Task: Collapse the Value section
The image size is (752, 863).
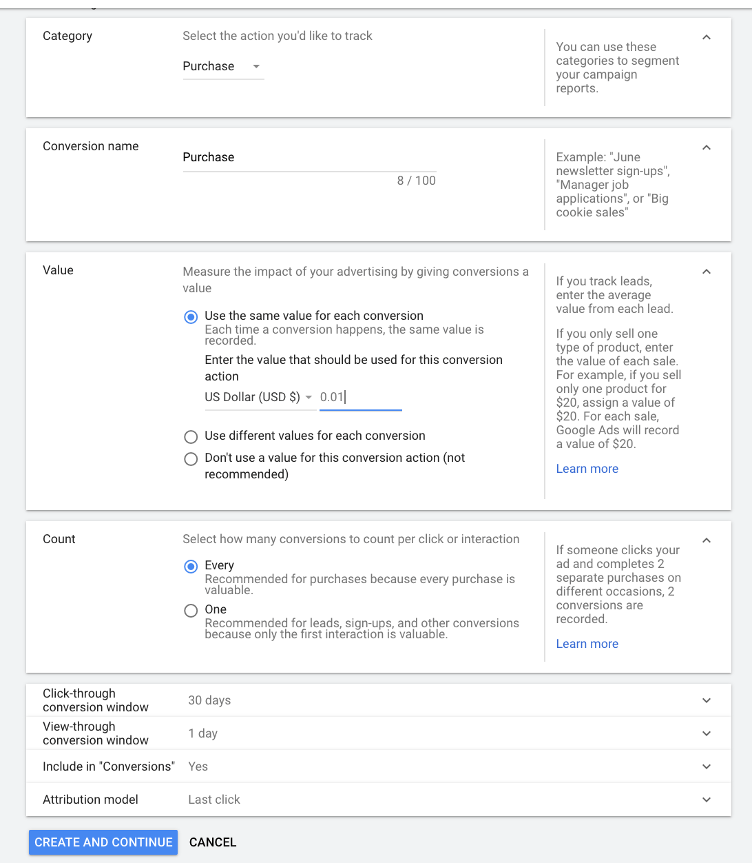Action: [706, 272]
